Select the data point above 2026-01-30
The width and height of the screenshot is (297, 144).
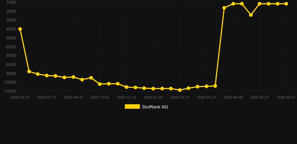coord(153,88)
